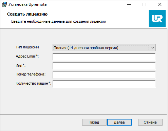Click the installer icon in title bar
The width and height of the screenshot is (168, 131).
4,4
